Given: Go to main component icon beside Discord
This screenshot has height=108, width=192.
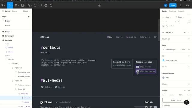Looking at the screenshot, I should tap(185, 32).
